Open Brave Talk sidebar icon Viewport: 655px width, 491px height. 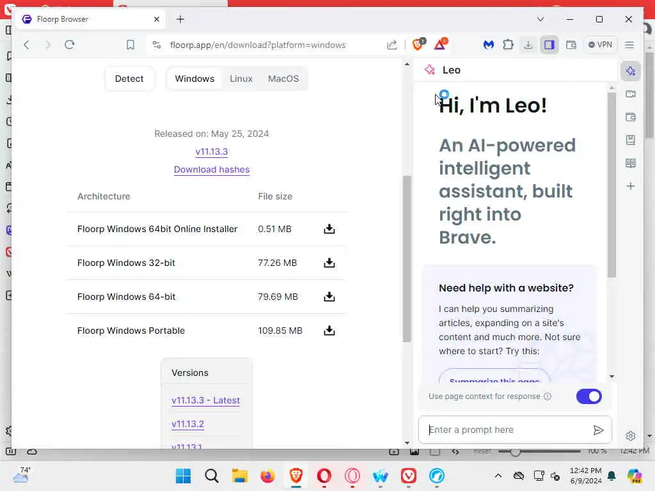tap(630, 94)
